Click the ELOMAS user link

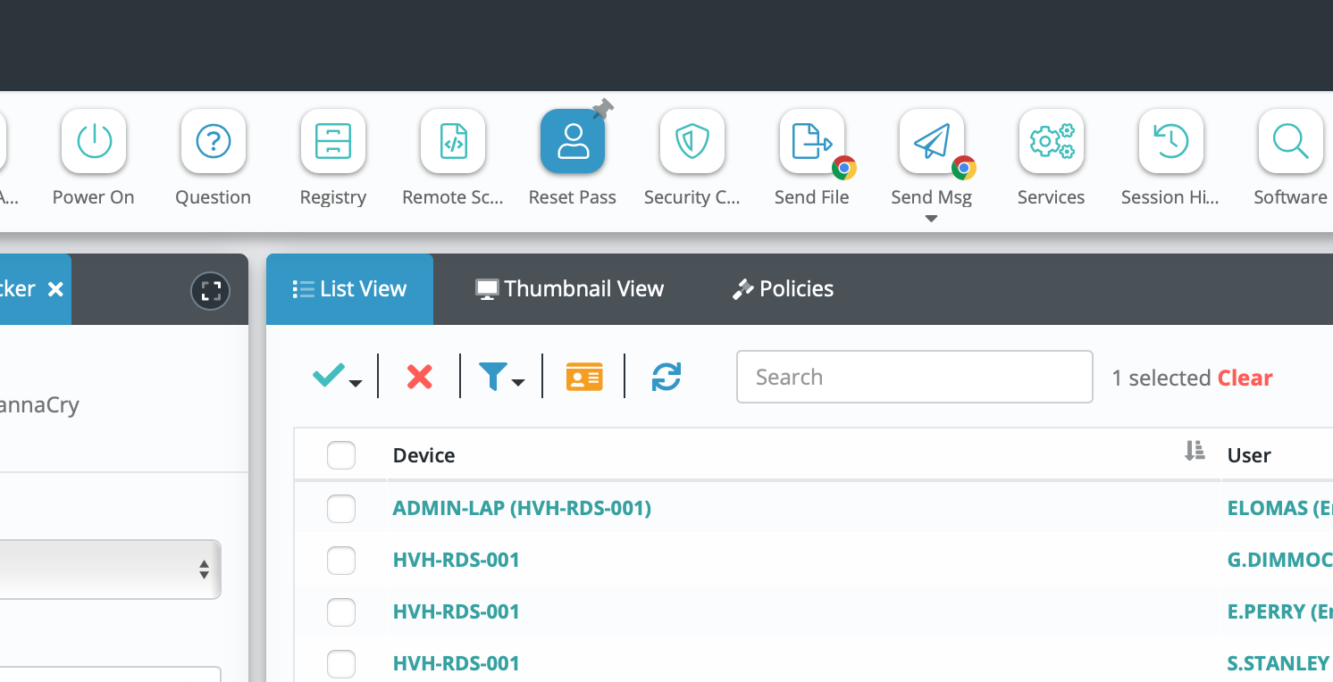pos(1280,508)
